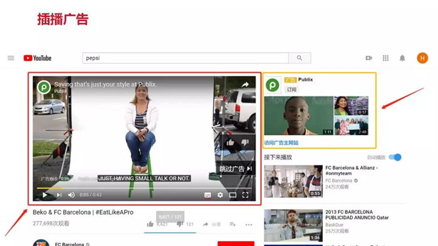Click the pepsi search input field

185,58
